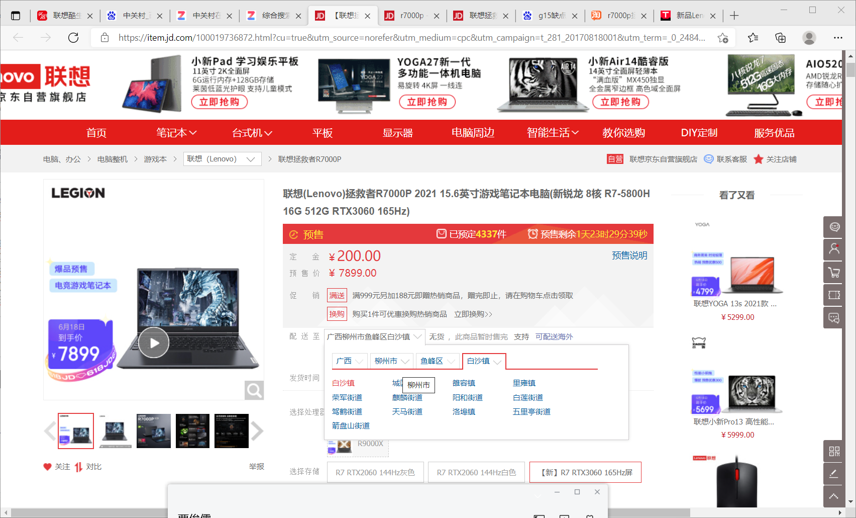Switch to the 新品Len browser tab
The image size is (856, 518).
click(x=689, y=16)
